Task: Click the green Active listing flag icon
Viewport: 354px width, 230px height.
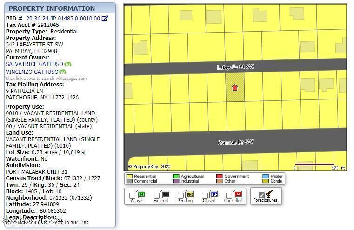Action: click(142, 194)
